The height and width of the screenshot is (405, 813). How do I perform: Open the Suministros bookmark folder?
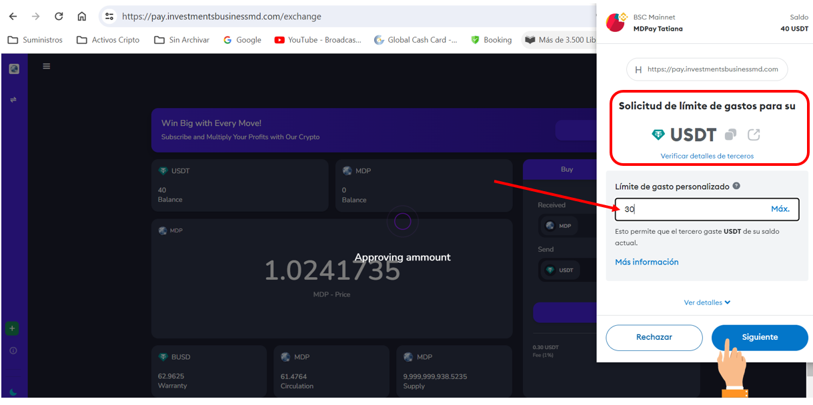(35, 40)
